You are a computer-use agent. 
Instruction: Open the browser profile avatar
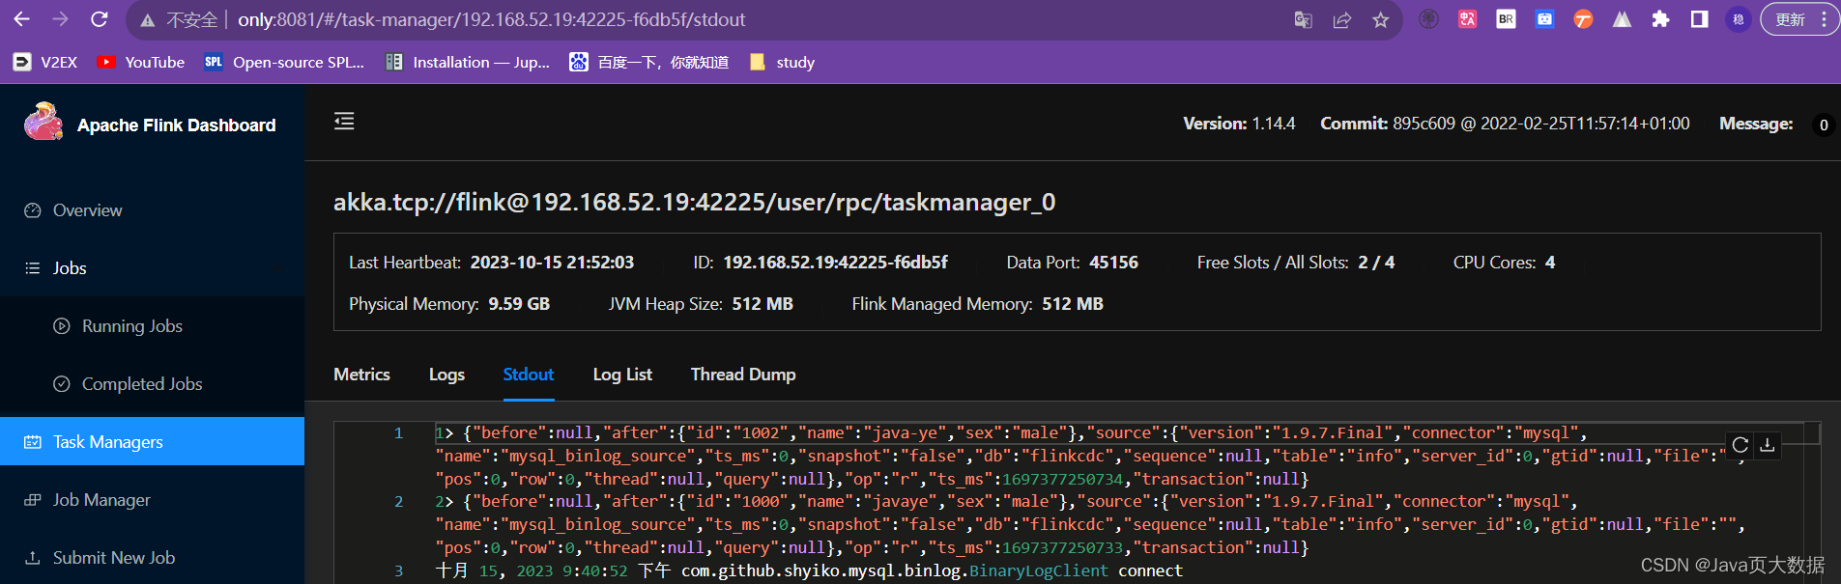tap(1738, 19)
